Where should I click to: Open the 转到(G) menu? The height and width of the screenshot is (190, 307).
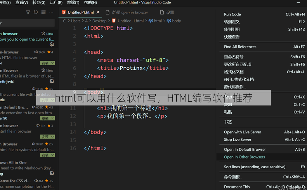pos(39,3)
